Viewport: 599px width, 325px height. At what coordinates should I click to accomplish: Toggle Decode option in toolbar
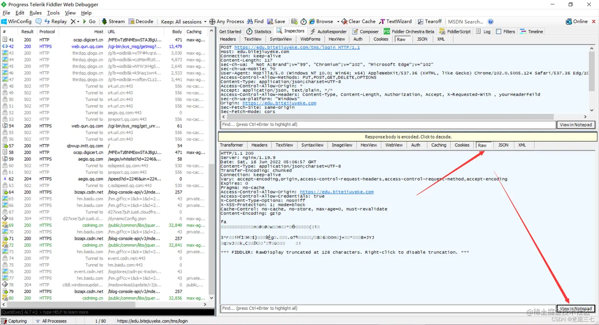(x=141, y=21)
